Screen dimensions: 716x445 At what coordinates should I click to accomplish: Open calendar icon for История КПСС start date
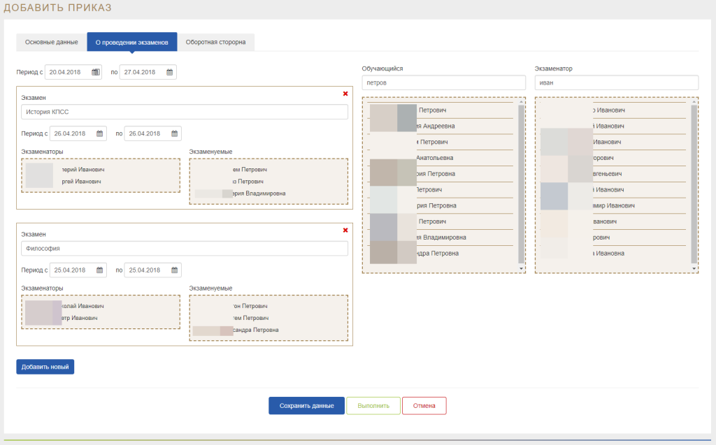point(100,133)
